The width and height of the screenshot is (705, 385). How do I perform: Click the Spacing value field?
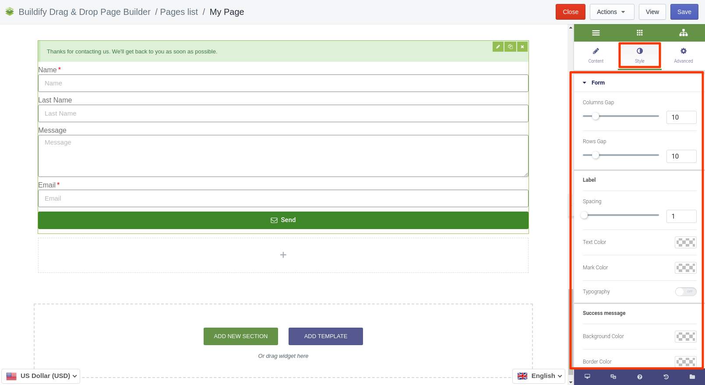681,216
